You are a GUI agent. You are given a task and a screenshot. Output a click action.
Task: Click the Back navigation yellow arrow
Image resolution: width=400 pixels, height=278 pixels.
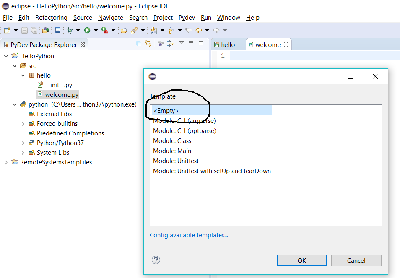pos(199,30)
